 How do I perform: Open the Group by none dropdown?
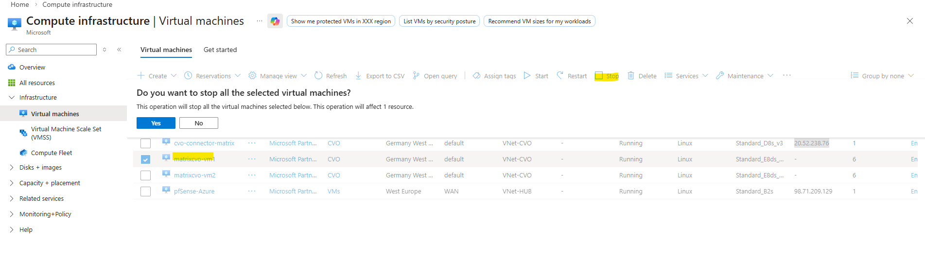click(x=883, y=76)
